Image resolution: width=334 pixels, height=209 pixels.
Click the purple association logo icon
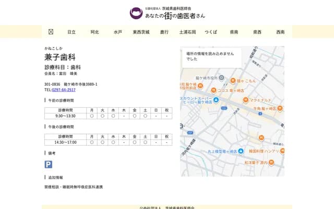(x=136, y=13)
